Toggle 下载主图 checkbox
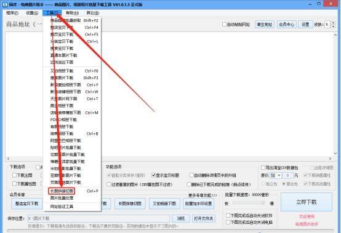The image size is (341, 233). tap(14, 175)
